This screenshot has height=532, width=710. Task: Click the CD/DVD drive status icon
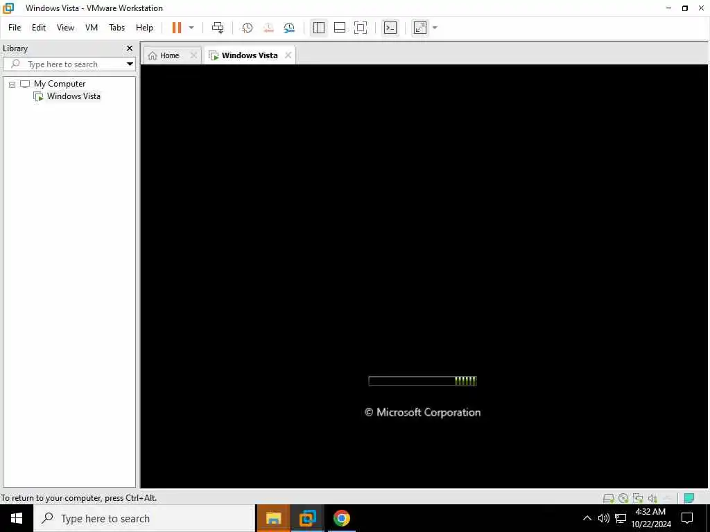coord(623,498)
